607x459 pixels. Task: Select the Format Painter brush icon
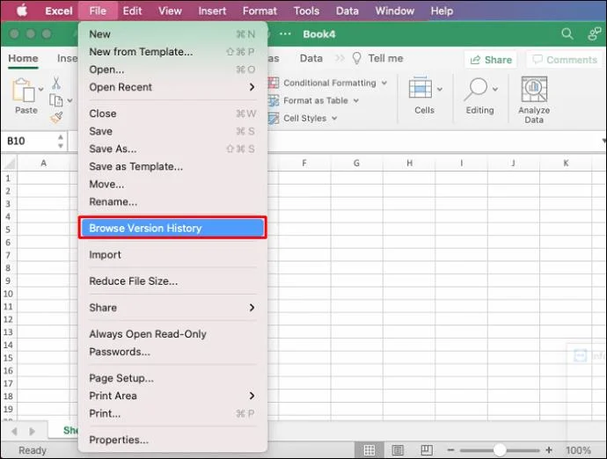56,117
